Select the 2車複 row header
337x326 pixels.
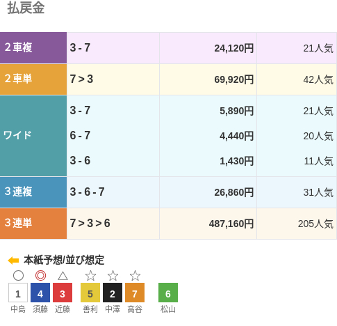[x=33, y=48]
